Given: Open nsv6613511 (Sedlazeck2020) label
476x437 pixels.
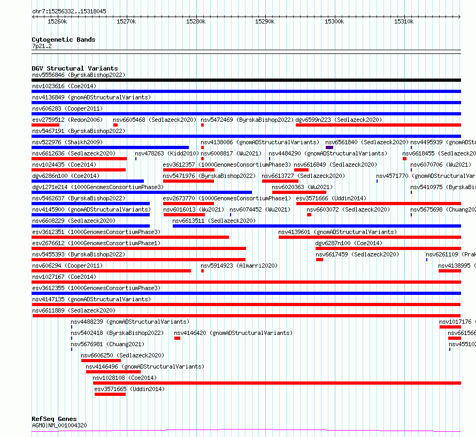Looking at the screenshot, I should 214,221.
